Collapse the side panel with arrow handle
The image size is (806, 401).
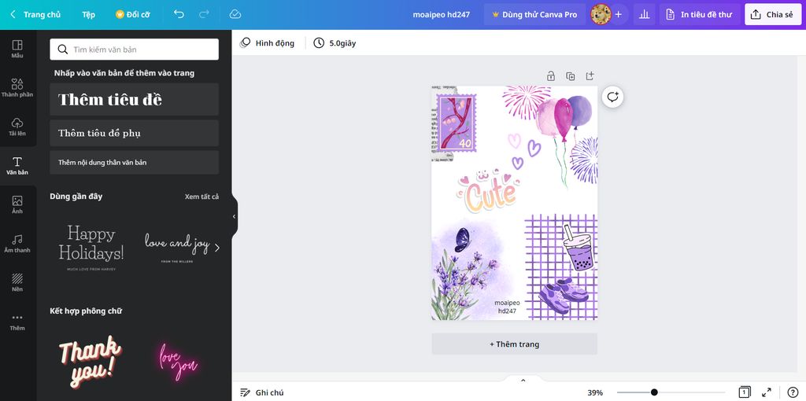click(235, 216)
